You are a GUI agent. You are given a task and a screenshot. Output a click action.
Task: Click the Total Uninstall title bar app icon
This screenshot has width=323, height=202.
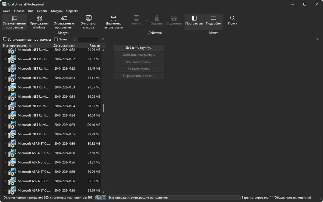point(5,4)
